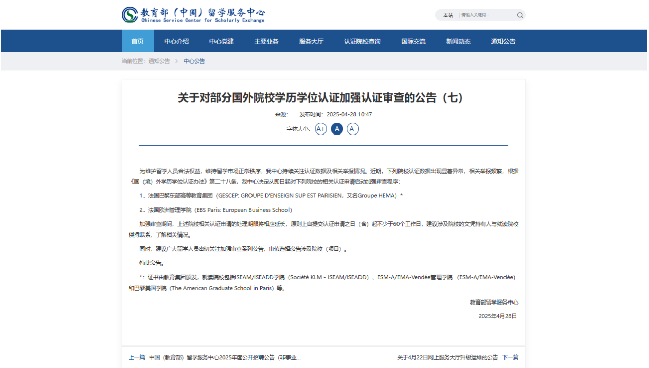Open the 新闻动态 menu item

(458, 41)
